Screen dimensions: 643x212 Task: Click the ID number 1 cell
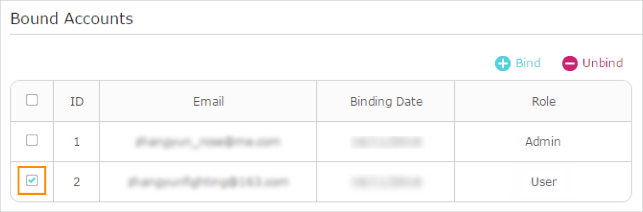pos(77,142)
